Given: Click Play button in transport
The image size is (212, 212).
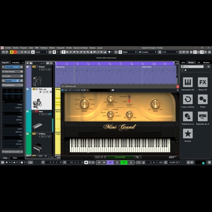Looking at the screenshot, I should coord(124,162).
